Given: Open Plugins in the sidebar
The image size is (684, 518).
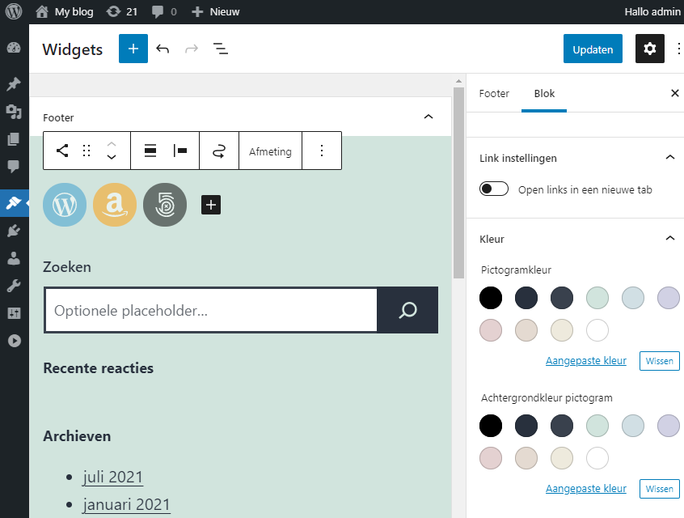Looking at the screenshot, I should click(14, 231).
